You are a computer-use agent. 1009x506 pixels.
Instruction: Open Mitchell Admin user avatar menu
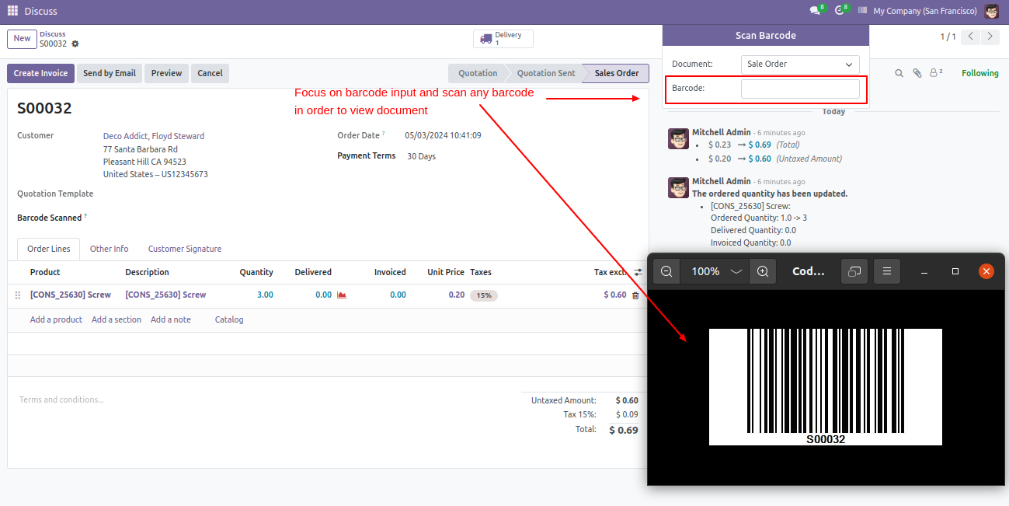tap(992, 11)
